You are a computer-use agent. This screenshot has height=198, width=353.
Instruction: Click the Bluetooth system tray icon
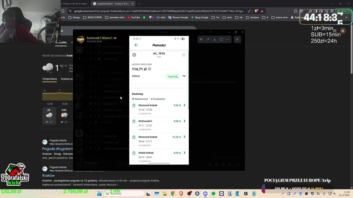pyautogui.click(x=301, y=194)
